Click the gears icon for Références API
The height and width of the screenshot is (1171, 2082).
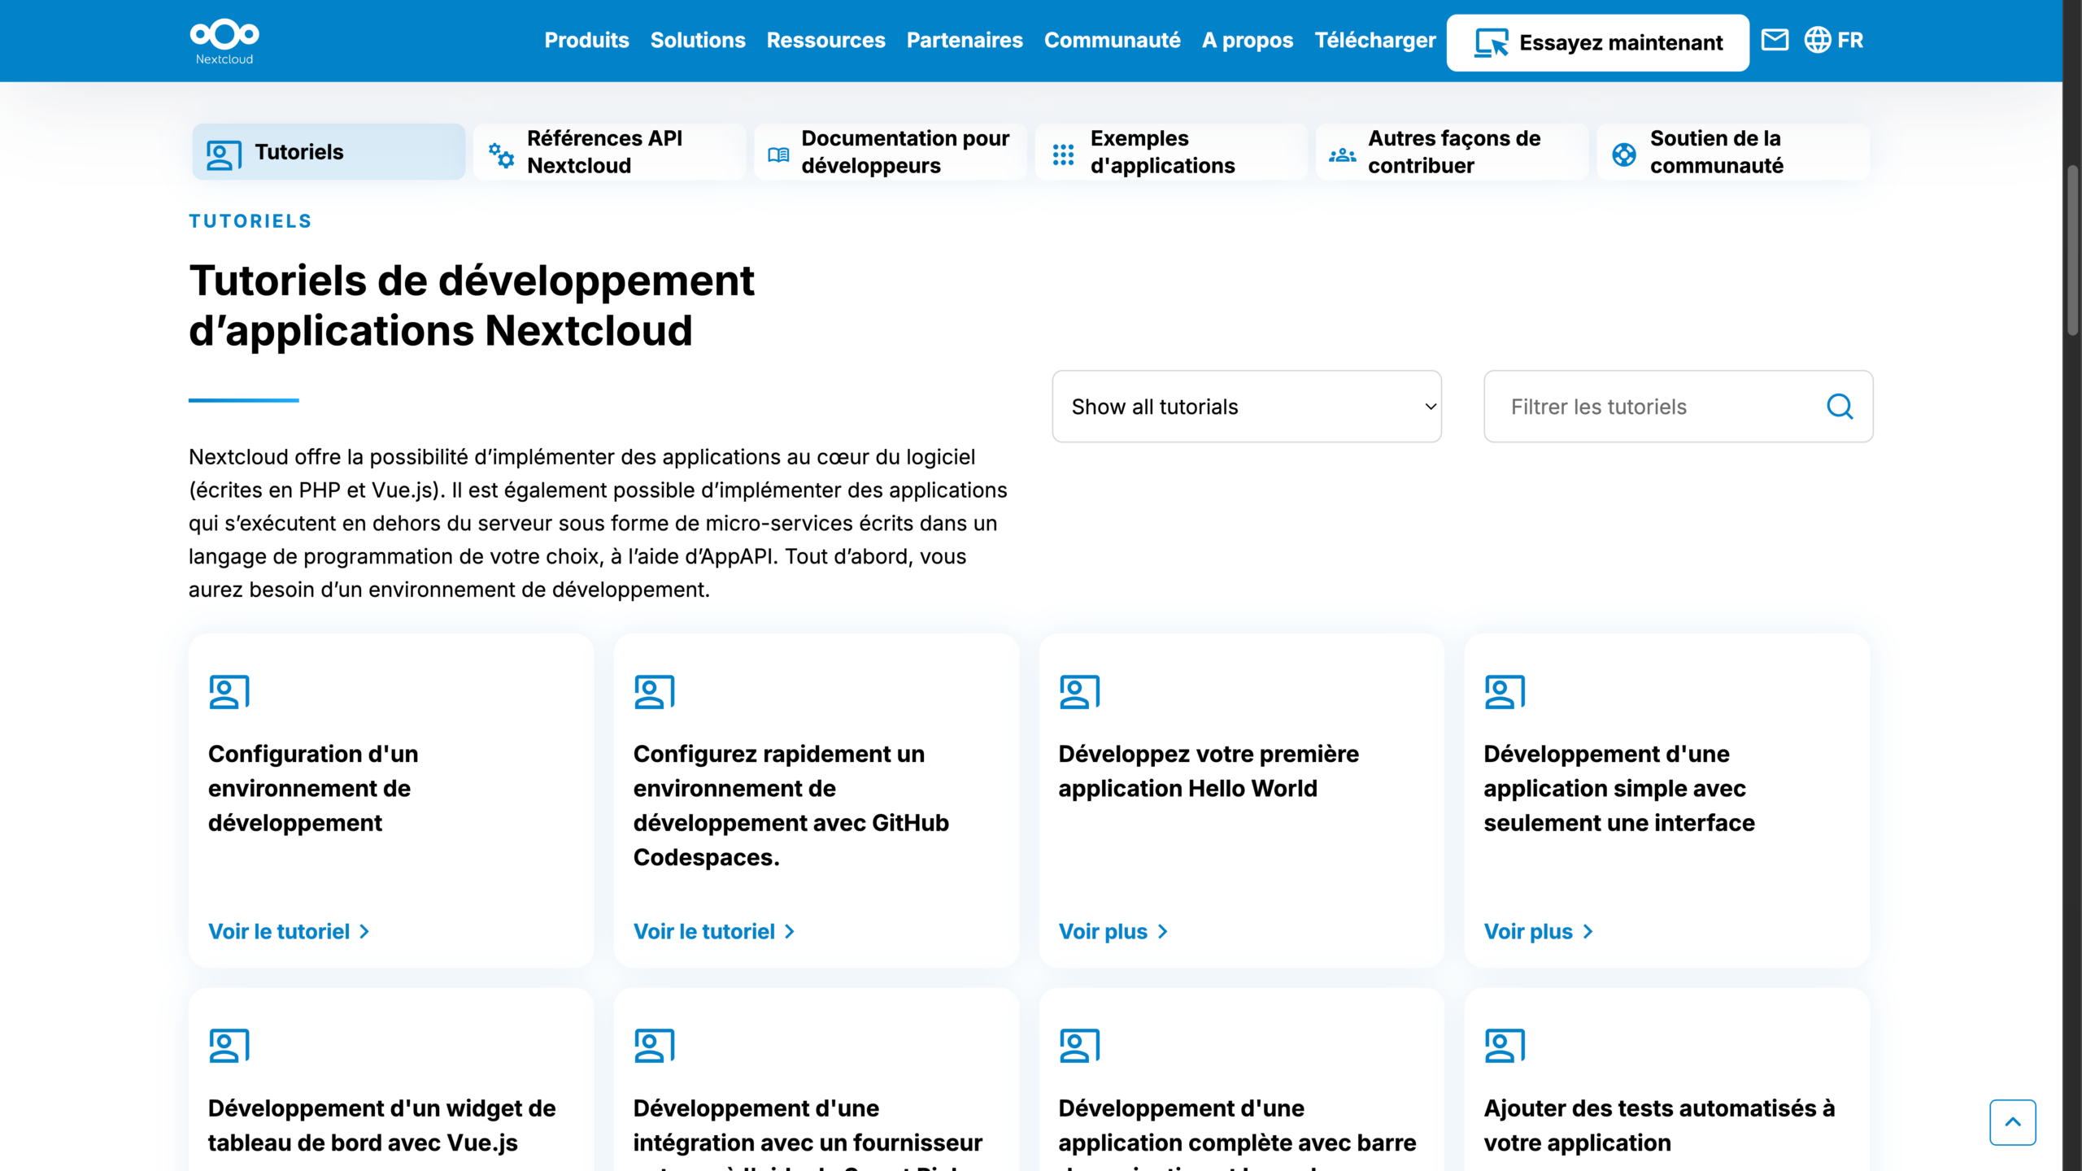pos(501,154)
